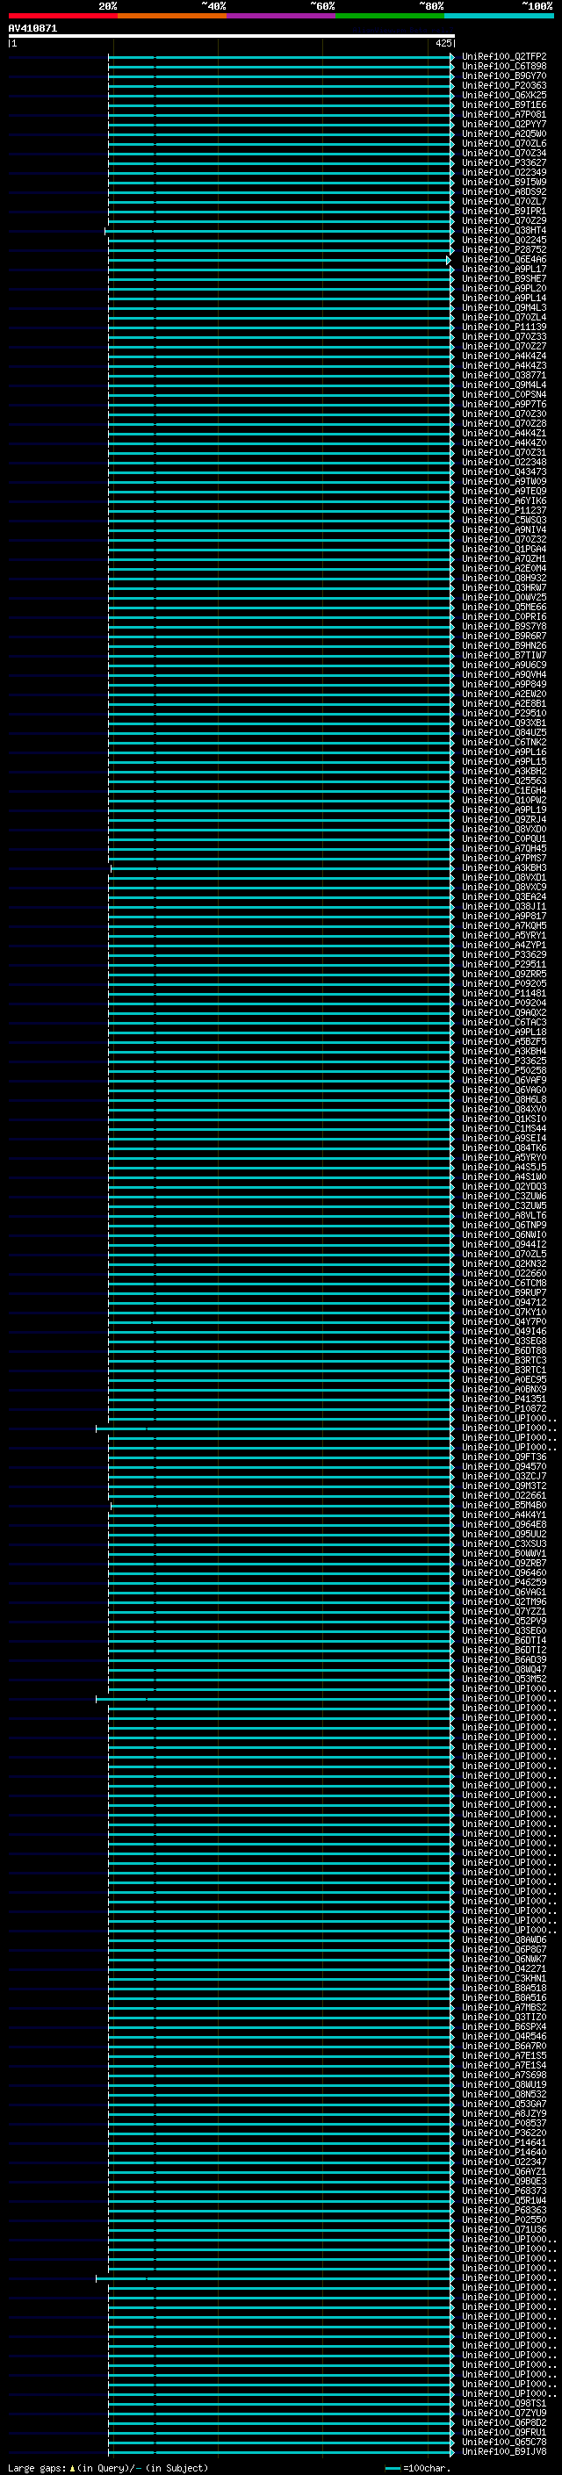Select hit label UniRef100_Q1PGA4
Screen dimensions: 562x2475
pos(504,550)
